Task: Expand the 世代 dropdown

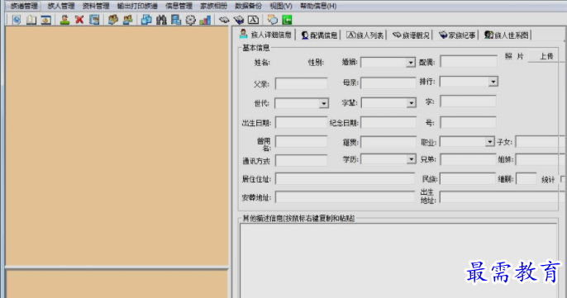Action: pyautogui.click(x=324, y=103)
